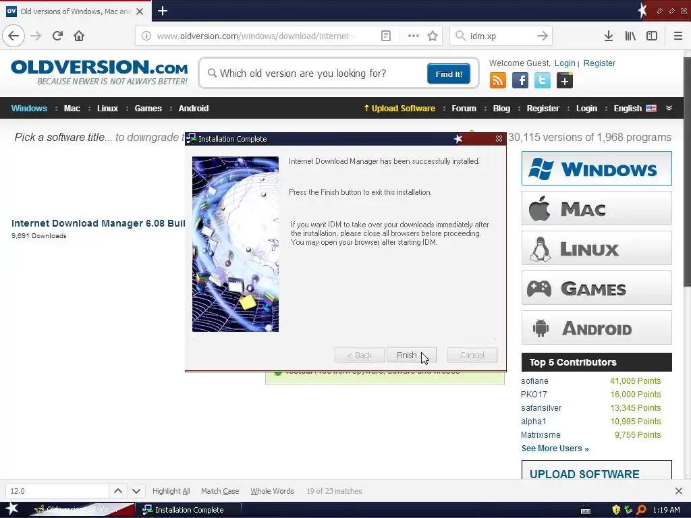Toggle the Firefox sidebar view
This screenshot has width=691, height=518.
(x=652, y=36)
